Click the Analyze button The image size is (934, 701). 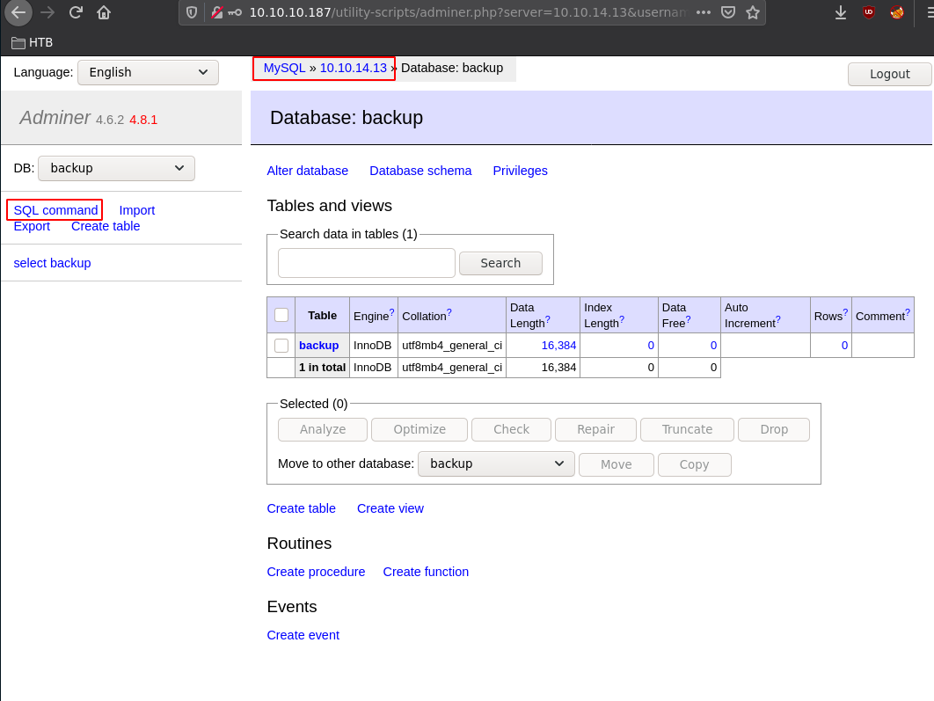322,429
